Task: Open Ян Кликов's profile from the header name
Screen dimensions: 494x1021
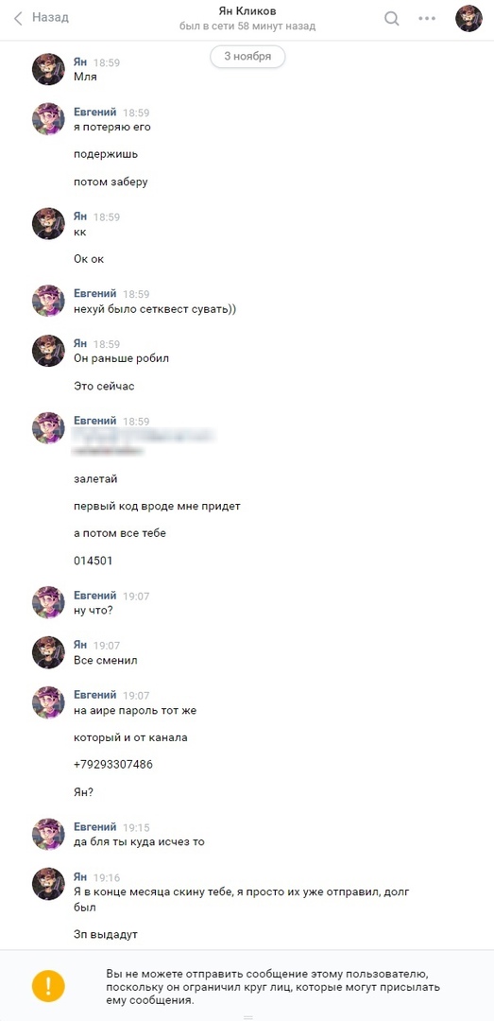Action: tap(247, 11)
